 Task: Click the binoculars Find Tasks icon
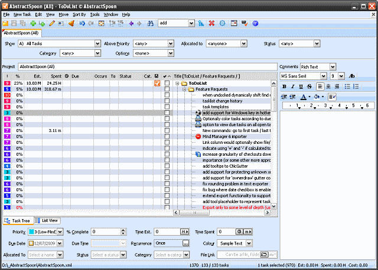(x=151, y=24)
